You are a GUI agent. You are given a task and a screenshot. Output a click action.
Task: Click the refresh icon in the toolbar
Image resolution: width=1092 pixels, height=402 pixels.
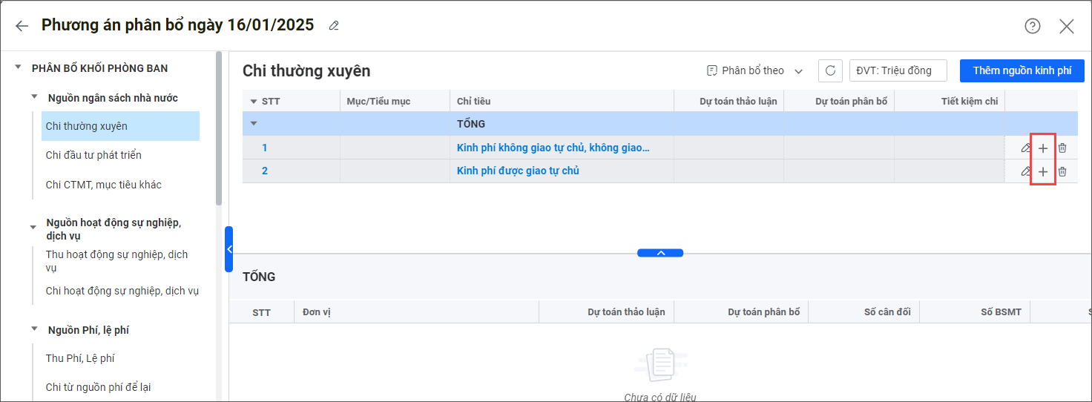(830, 70)
